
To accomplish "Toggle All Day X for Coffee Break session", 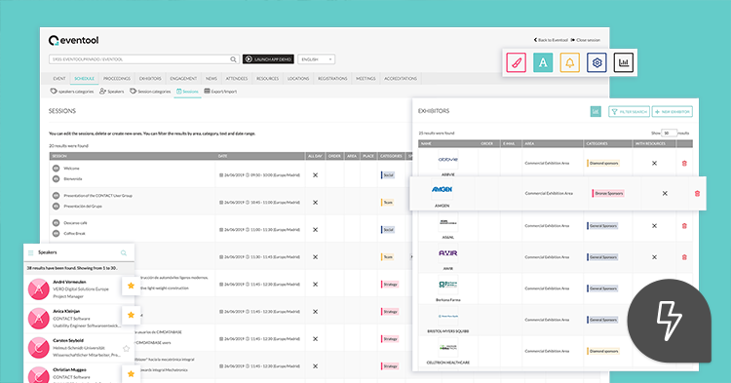I will pos(315,230).
